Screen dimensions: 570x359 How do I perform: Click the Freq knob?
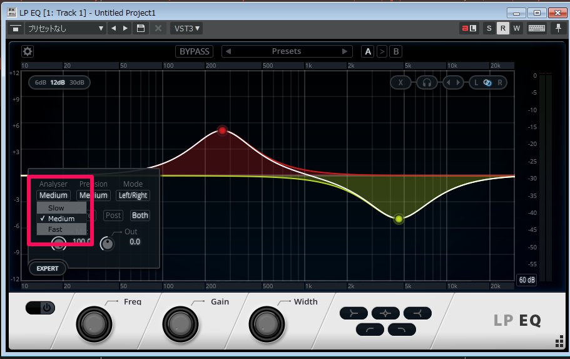click(94, 324)
